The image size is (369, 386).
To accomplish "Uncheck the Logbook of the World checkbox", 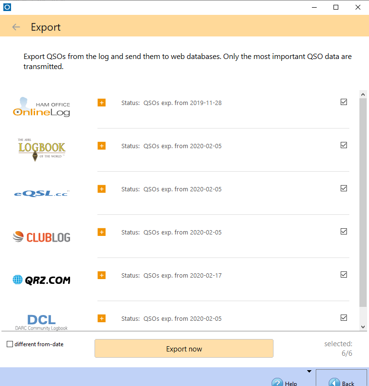I will pos(344,145).
